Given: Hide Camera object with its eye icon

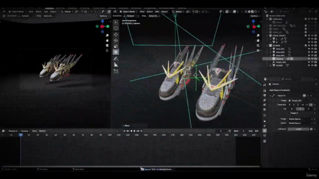Looking at the screenshot, I should (x=313, y=59).
